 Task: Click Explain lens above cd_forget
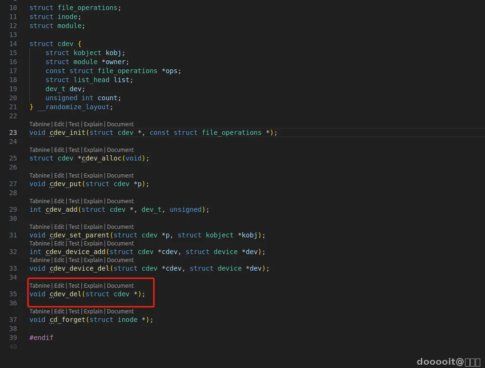click(x=93, y=311)
